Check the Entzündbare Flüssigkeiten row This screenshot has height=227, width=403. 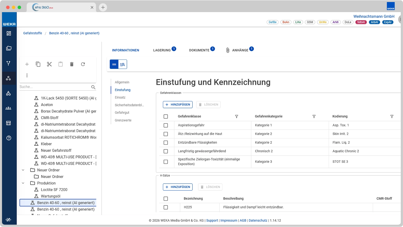[166, 143]
